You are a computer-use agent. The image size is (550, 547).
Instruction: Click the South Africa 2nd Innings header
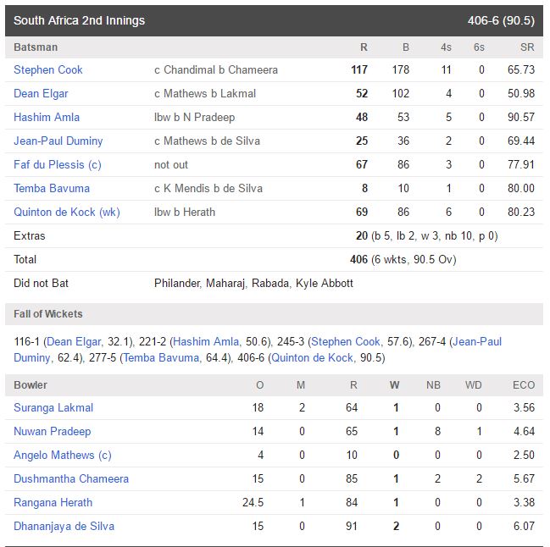point(274,20)
